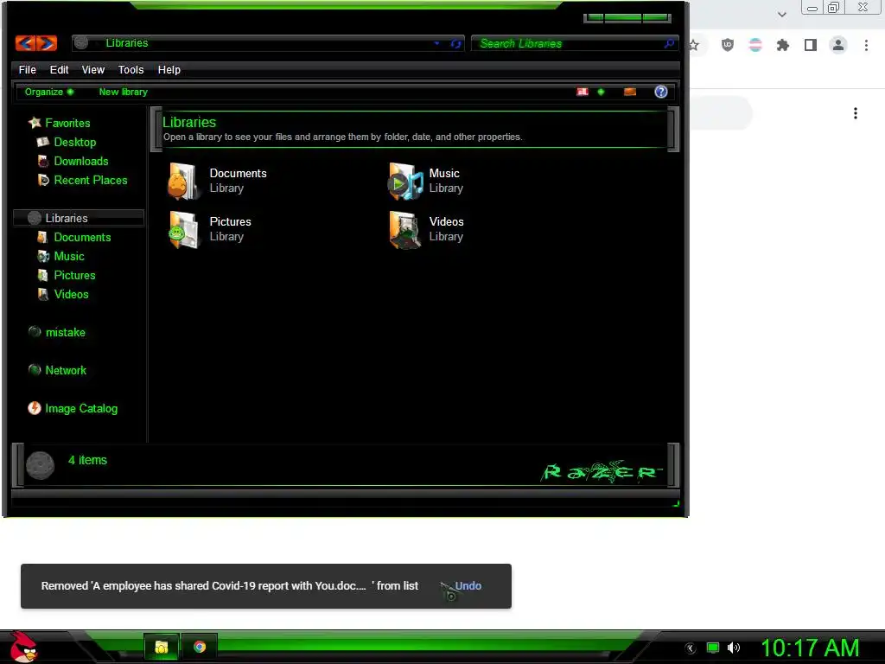Open the View menu
Screen dimensions: 885x664
93,69
